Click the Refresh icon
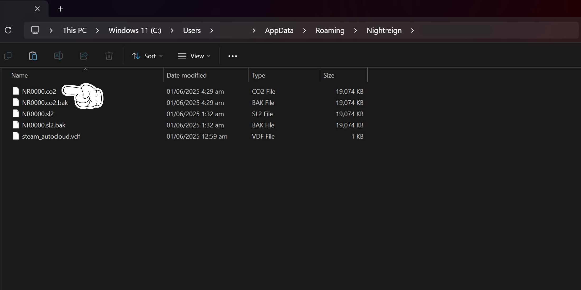The image size is (581, 290). tap(8, 30)
